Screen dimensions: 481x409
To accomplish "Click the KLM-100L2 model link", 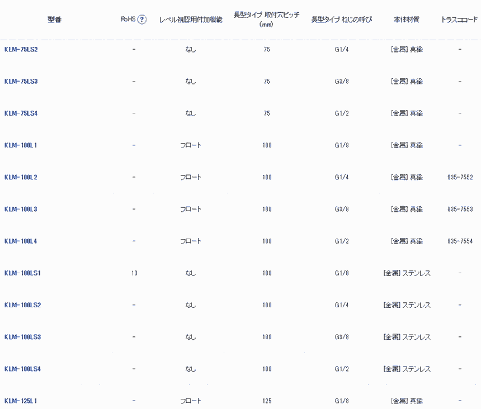I will pyautogui.click(x=20, y=177).
